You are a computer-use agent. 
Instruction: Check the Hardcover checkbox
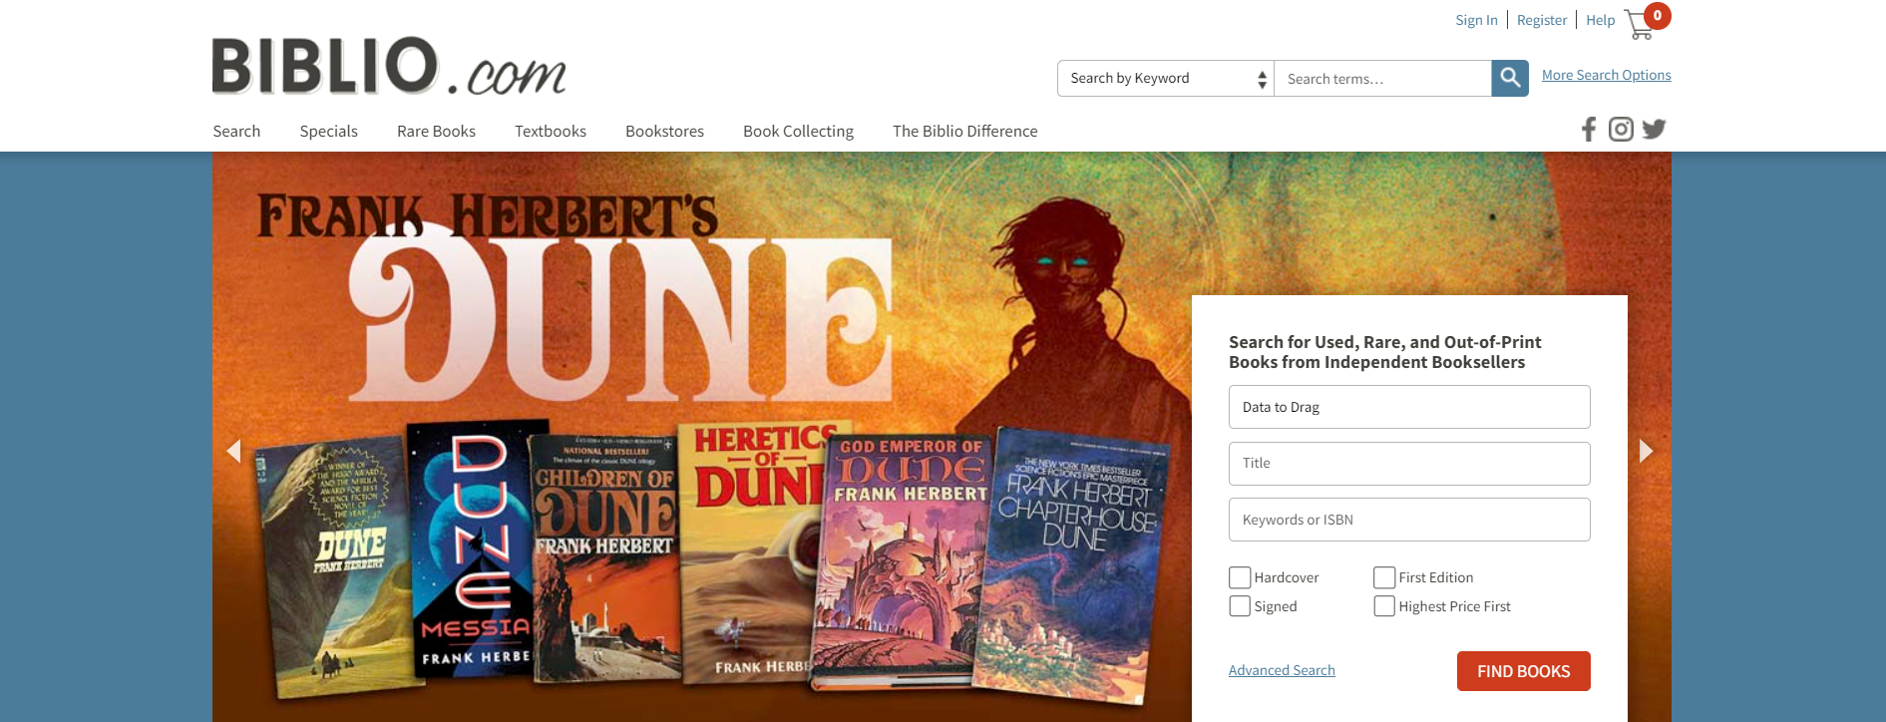coord(1240,577)
